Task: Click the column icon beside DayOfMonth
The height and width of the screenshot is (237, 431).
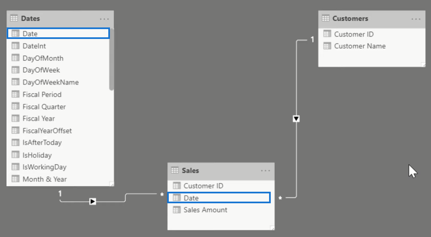Action: (15, 58)
